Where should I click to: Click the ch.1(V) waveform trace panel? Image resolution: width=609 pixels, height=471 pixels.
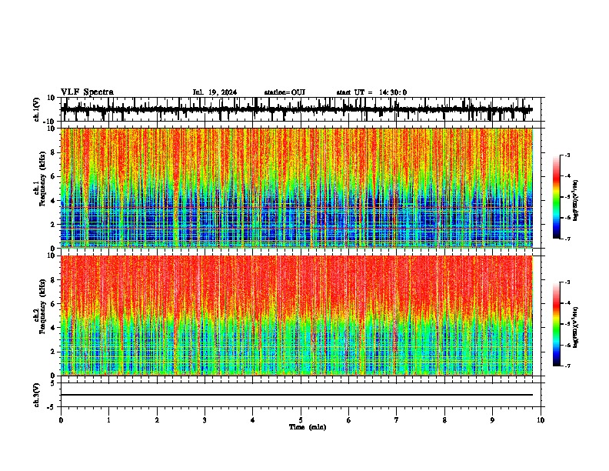(x=301, y=109)
